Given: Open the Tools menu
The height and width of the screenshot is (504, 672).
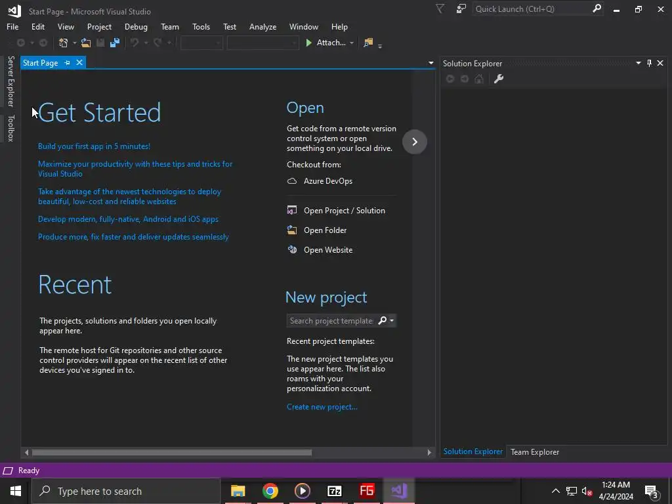Looking at the screenshot, I should (x=201, y=26).
